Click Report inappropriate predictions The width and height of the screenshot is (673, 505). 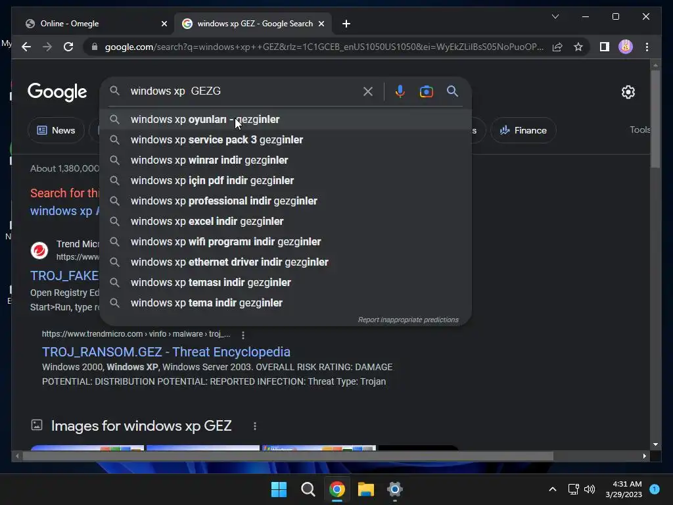tap(408, 320)
